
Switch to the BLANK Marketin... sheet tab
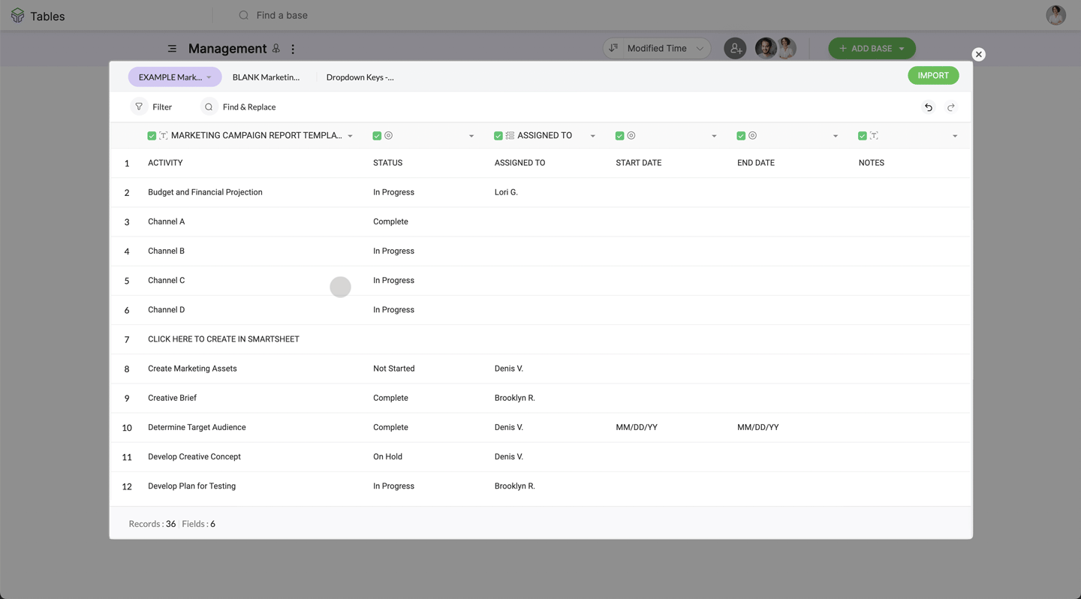click(x=266, y=77)
